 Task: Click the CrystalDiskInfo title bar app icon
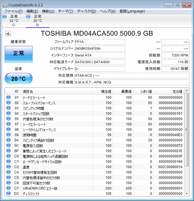coord(5,5)
